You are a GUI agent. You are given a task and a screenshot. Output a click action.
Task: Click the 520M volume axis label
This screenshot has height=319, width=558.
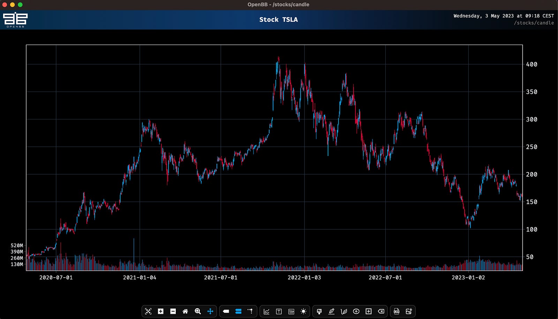17,246
